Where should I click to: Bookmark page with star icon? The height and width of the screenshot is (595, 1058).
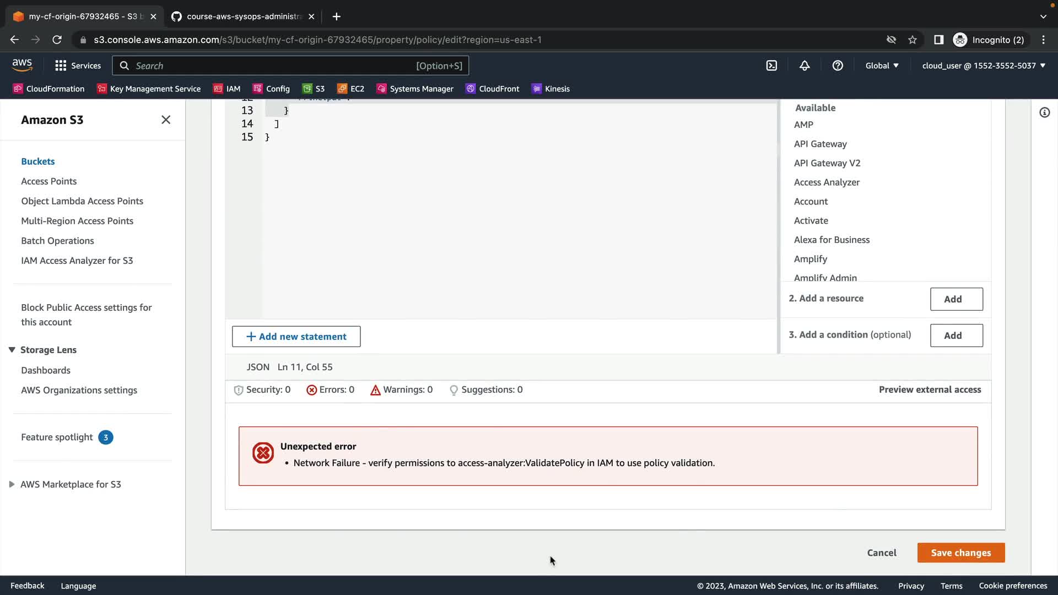pyautogui.click(x=913, y=40)
